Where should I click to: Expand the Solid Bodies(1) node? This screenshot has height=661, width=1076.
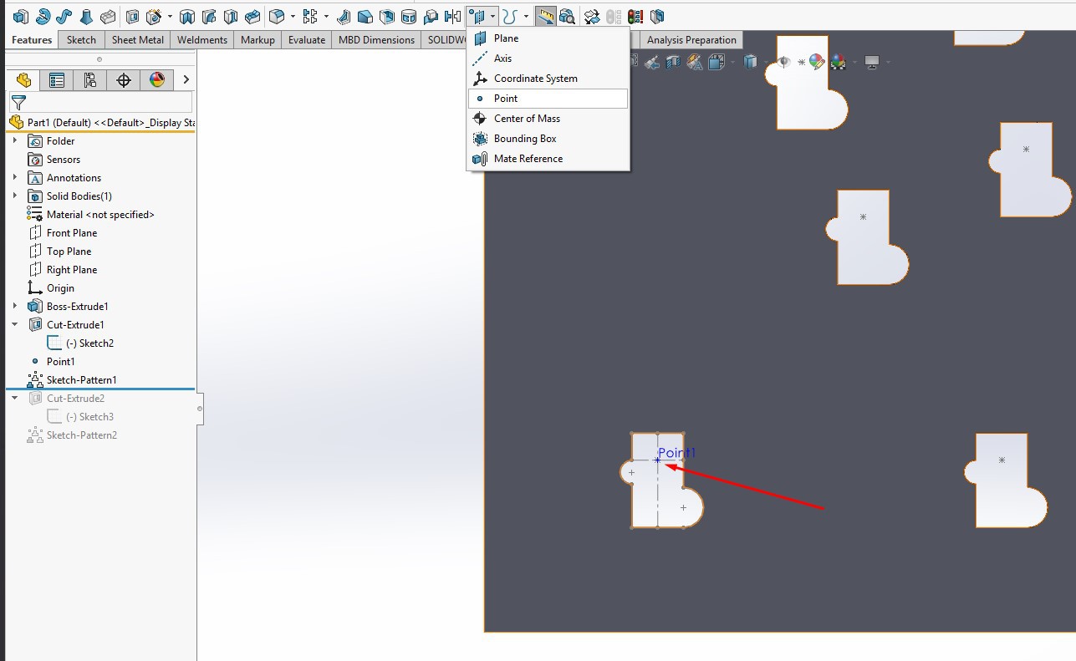click(x=15, y=196)
